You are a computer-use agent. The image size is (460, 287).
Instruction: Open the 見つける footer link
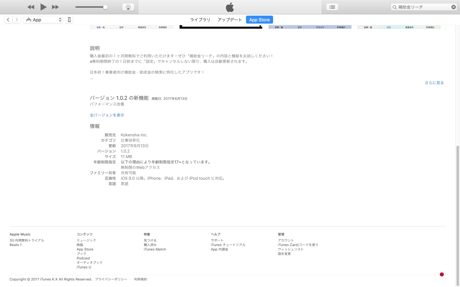pos(150,240)
